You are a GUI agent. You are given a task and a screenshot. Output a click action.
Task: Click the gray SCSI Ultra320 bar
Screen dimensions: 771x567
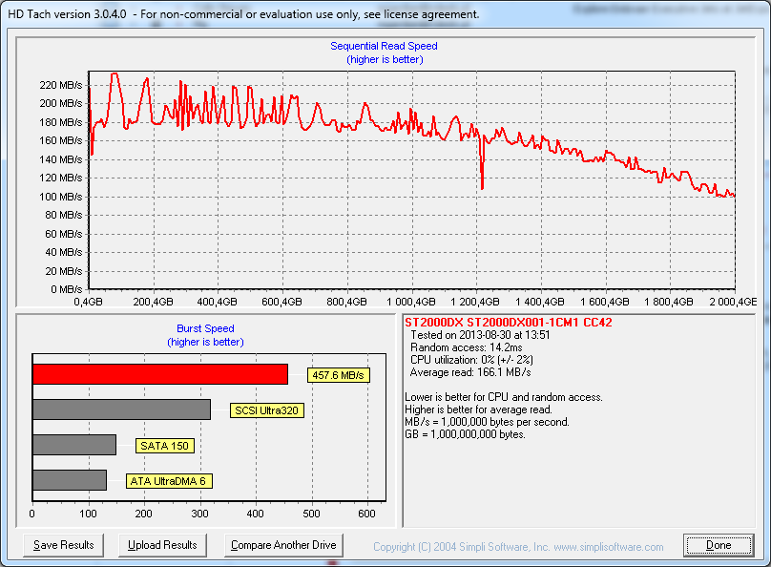tap(121, 409)
